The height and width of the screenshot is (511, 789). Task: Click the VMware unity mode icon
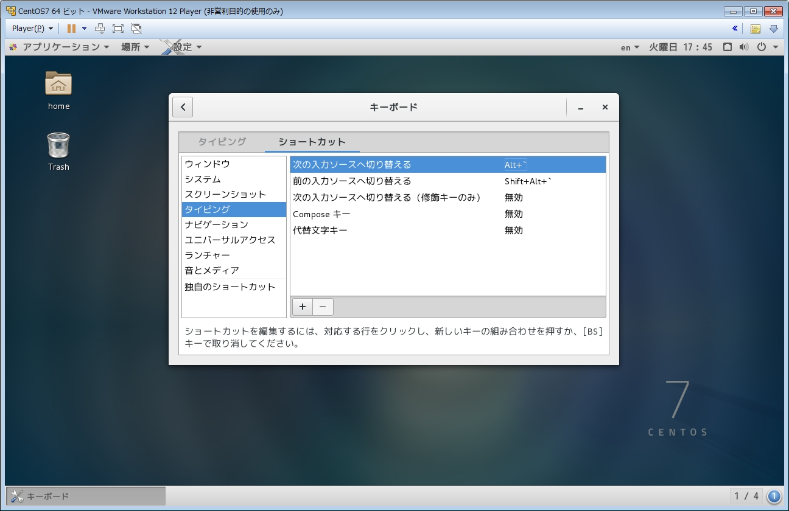tap(136, 29)
